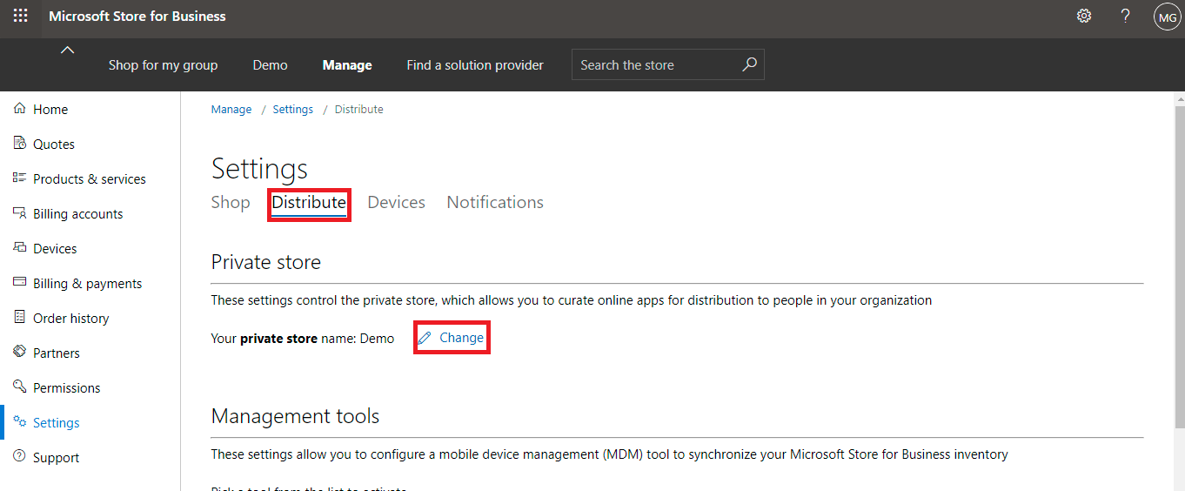The width and height of the screenshot is (1185, 491).
Task: Open the Notifications settings tab
Action: click(x=495, y=202)
